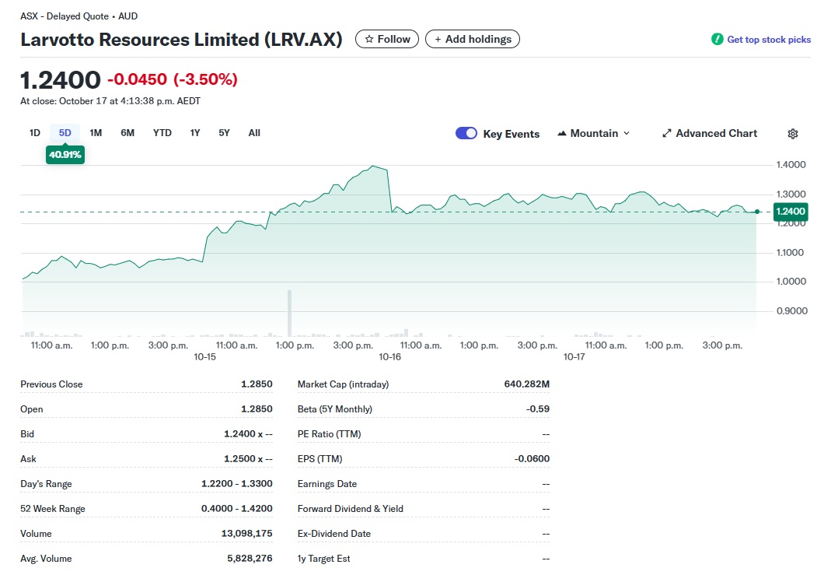Show All time price history
This screenshot has height=582, width=824.
[254, 133]
